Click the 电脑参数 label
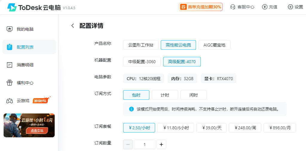The height and width of the screenshot is (151, 306). 103,77
